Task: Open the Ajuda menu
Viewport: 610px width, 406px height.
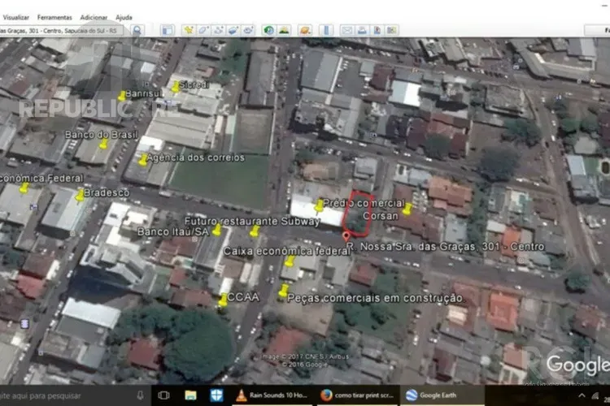Action: pyautogui.click(x=124, y=17)
